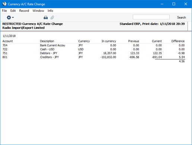Click the current value -691.04
The image size is (192, 145).
pos(157,57)
